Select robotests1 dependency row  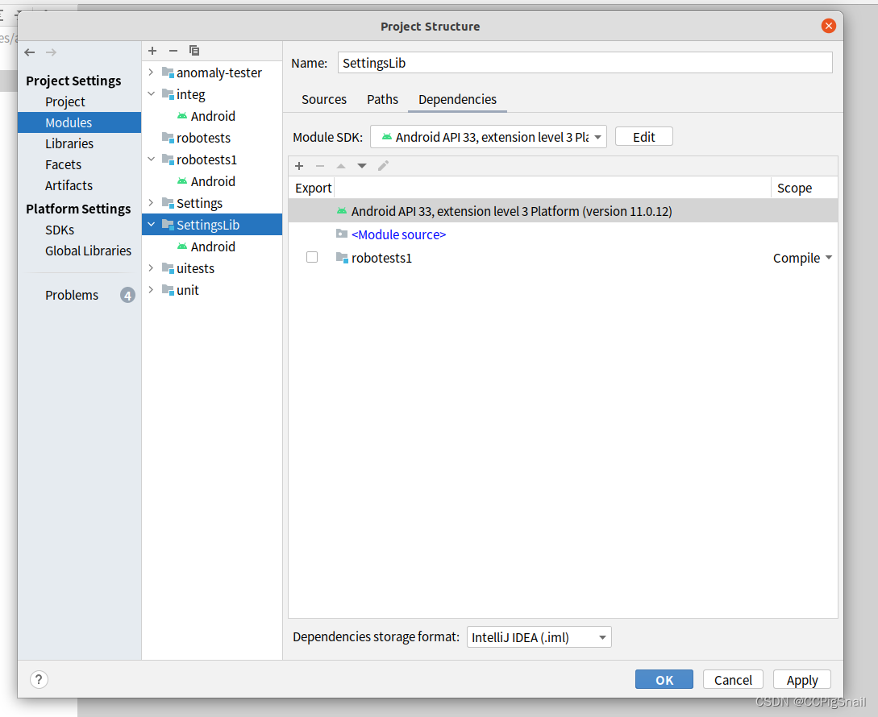tap(564, 258)
